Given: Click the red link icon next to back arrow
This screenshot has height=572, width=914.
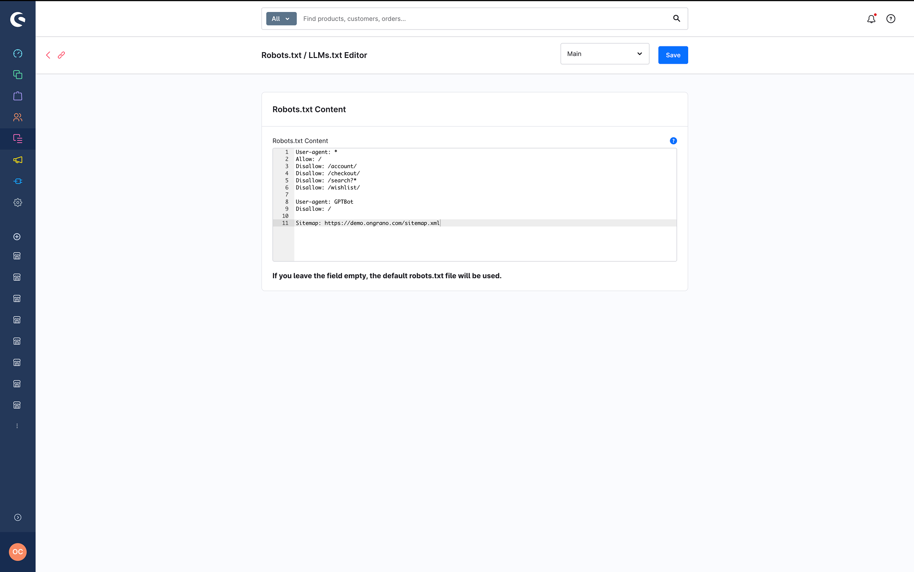Looking at the screenshot, I should 61,55.
